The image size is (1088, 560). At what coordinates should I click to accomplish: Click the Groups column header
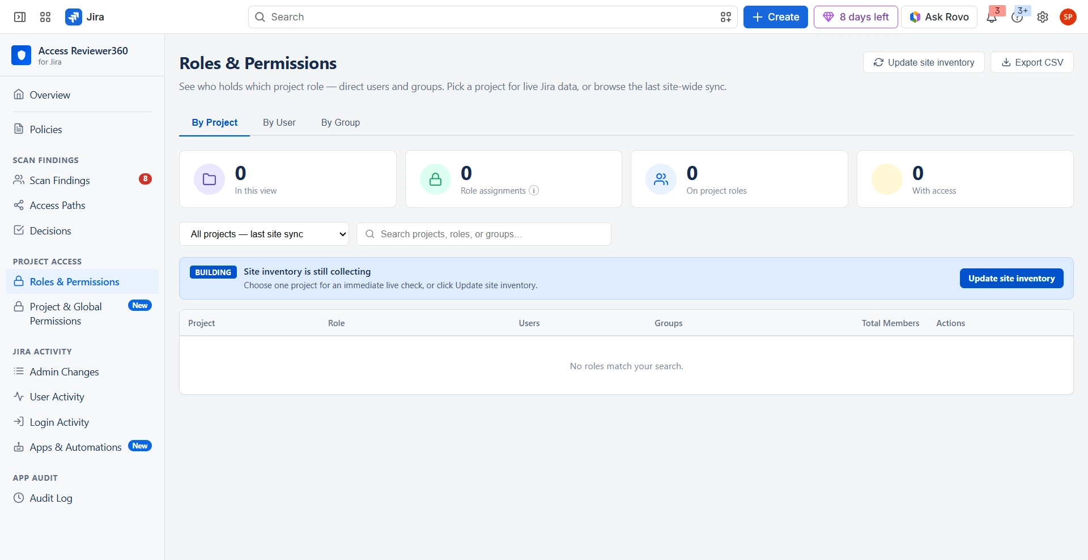pyautogui.click(x=669, y=323)
